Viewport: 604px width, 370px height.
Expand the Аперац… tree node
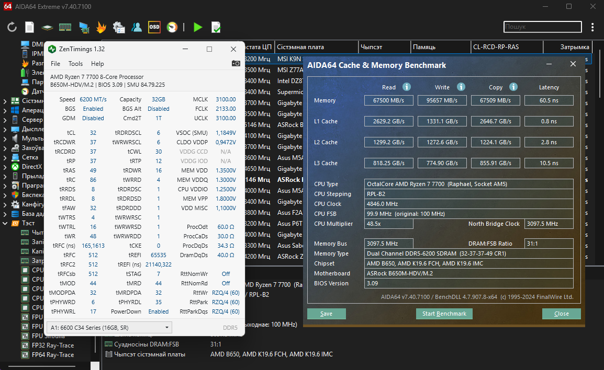point(5,110)
